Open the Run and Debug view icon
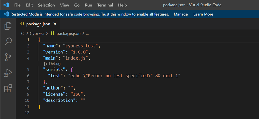The width and height of the screenshot is (259, 119). (8, 73)
